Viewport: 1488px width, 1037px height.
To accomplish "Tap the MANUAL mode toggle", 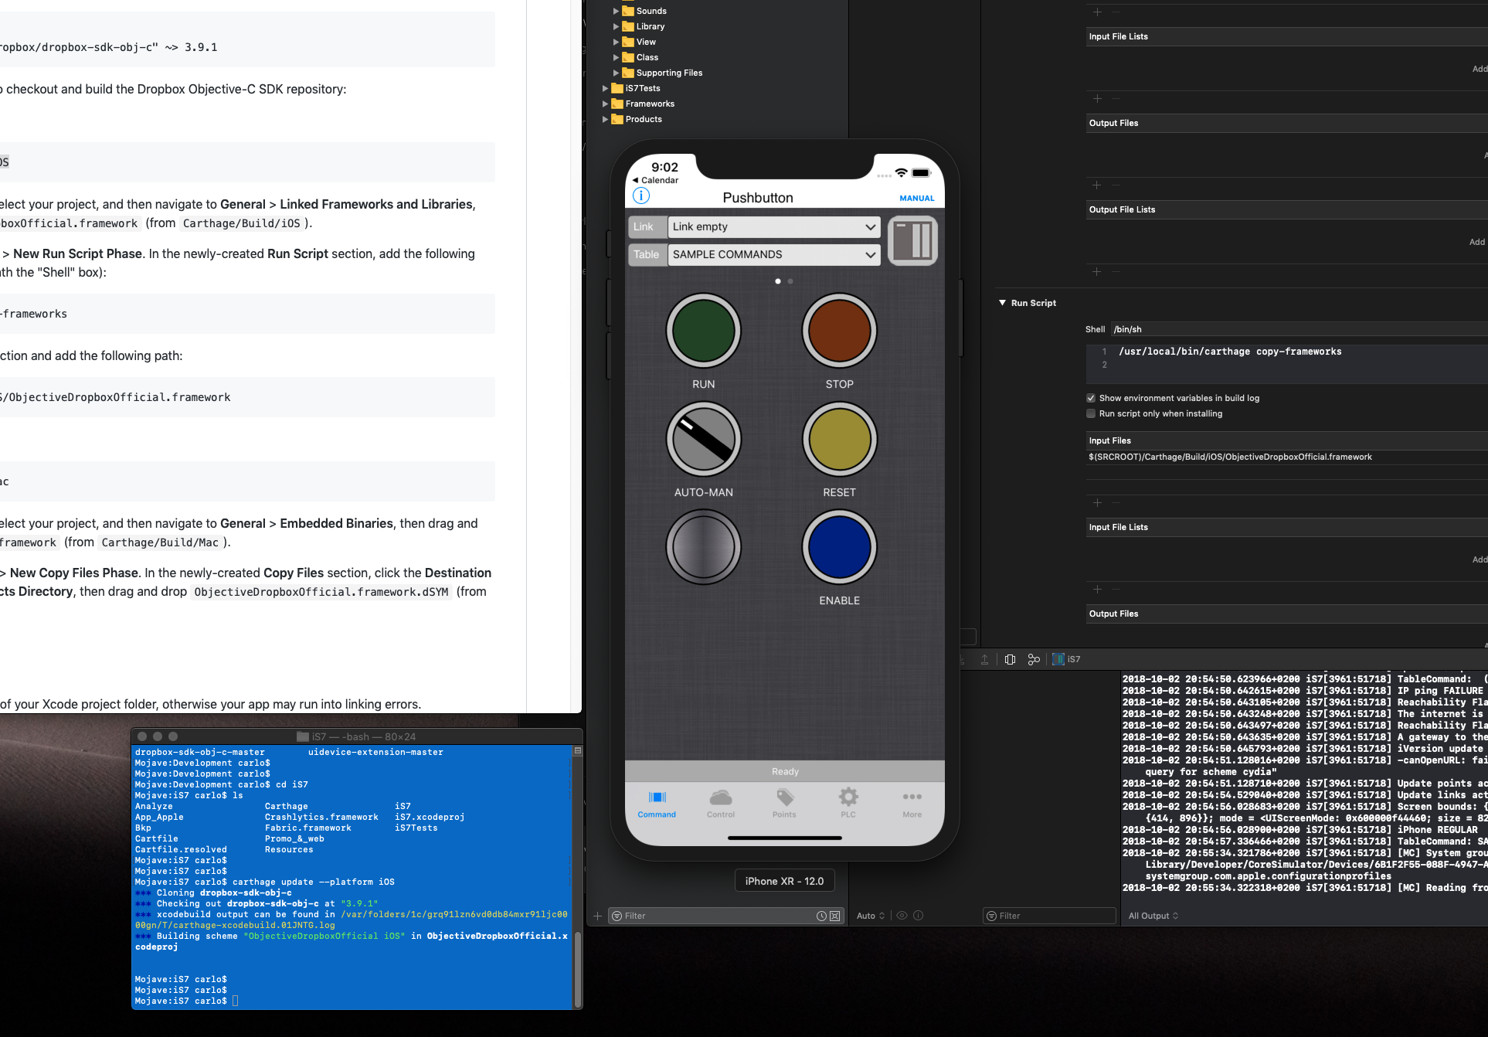I will click(x=917, y=199).
